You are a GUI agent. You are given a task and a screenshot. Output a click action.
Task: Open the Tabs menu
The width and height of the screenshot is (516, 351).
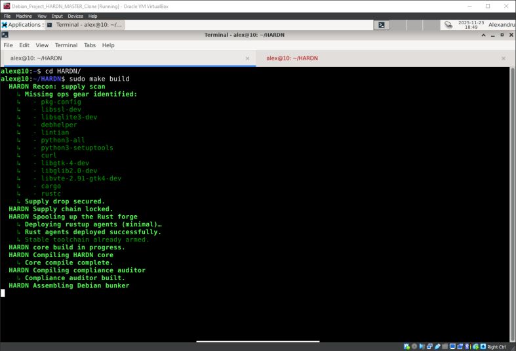[90, 45]
